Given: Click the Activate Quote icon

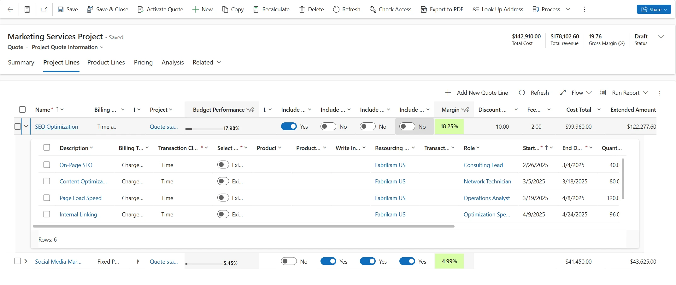Looking at the screenshot, I should coord(141,9).
